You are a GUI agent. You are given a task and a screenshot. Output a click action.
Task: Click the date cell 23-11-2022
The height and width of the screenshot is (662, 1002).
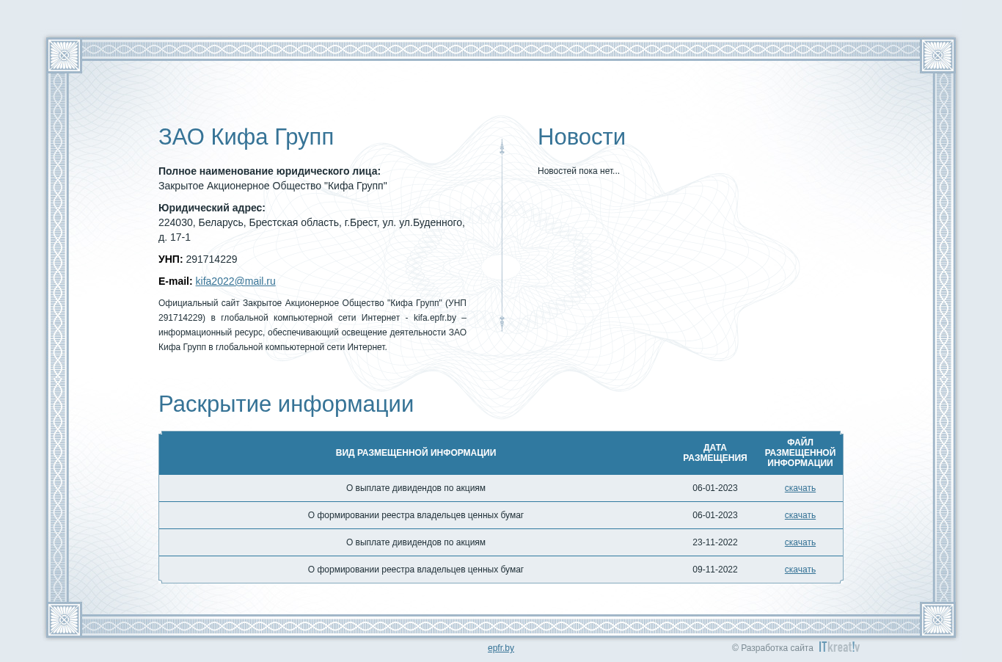coord(715,542)
